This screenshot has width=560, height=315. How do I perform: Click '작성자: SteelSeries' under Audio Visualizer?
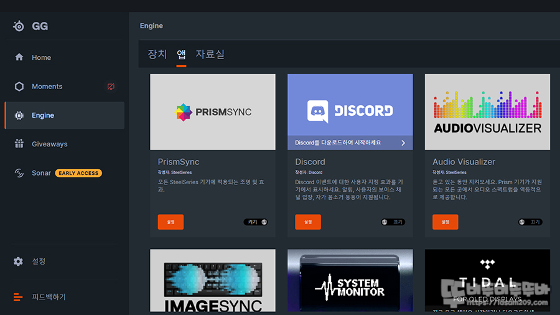point(449,172)
